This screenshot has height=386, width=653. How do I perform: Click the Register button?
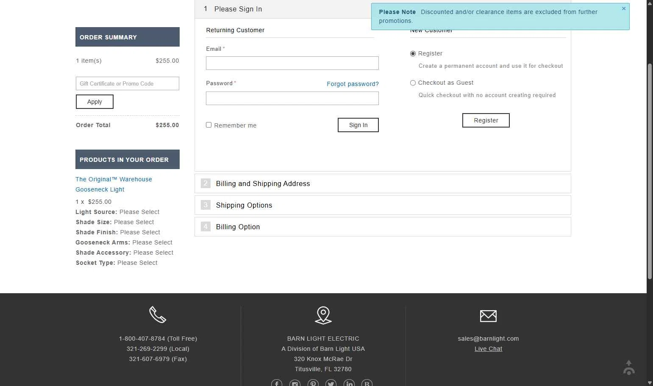(486, 120)
